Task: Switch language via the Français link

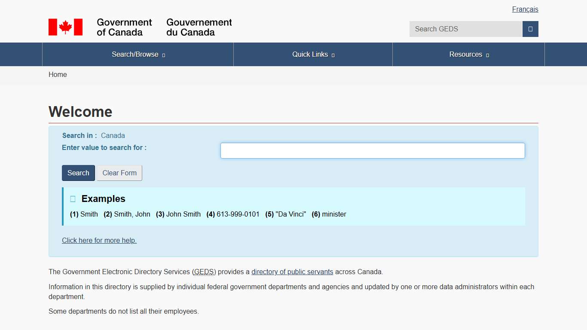Action: (525, 9)
